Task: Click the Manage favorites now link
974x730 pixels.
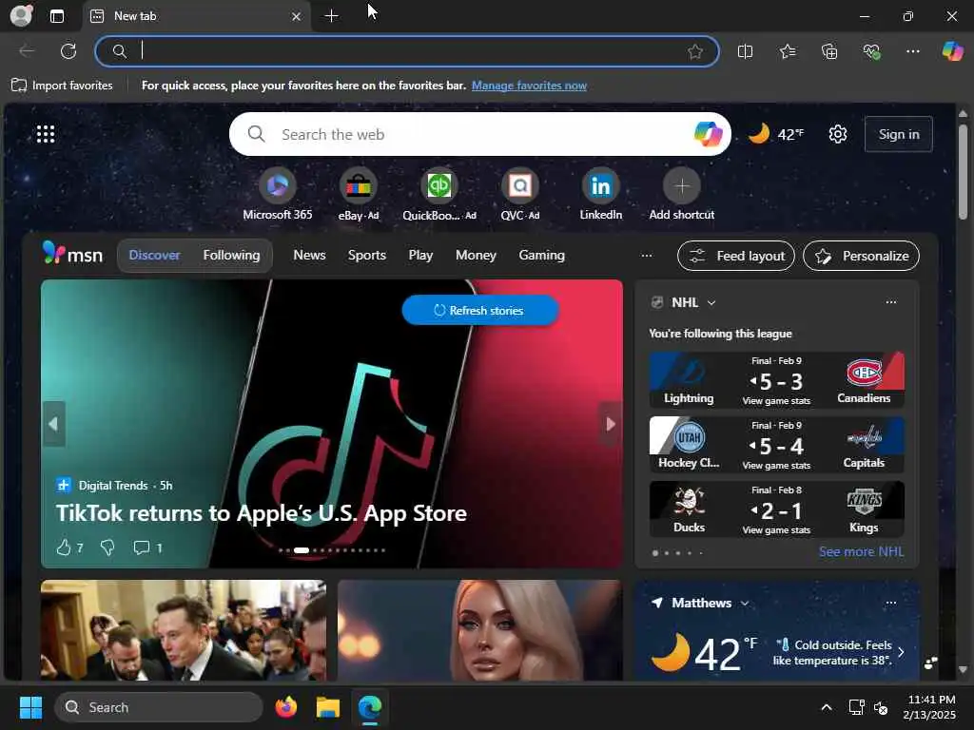Action: (x=529, y=86)
